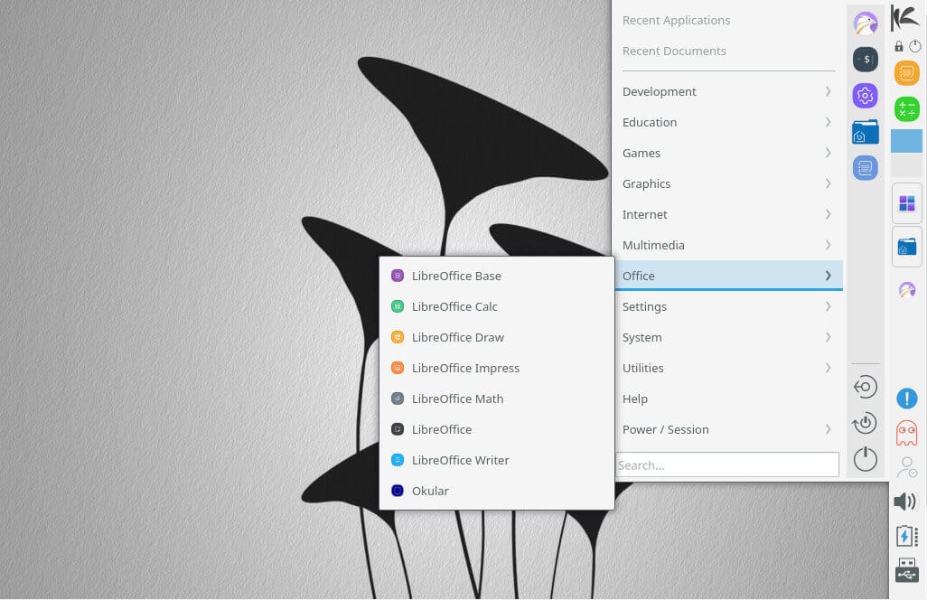This screenshot has height=600, width=927.
Task: Open the purple gear settings favorite
Action: (866, 95)
